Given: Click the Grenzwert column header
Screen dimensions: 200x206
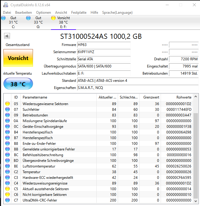Looking at the screenshot, I should 150,97.
